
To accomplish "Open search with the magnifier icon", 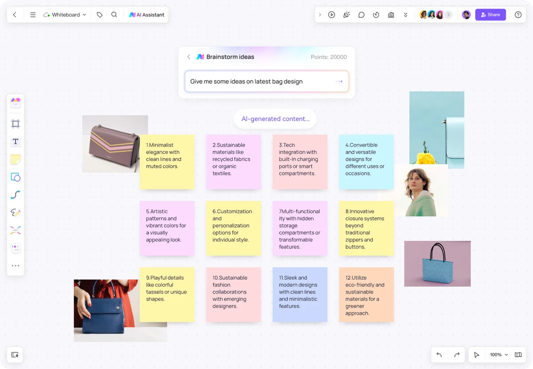I will (x=114, y=15).
